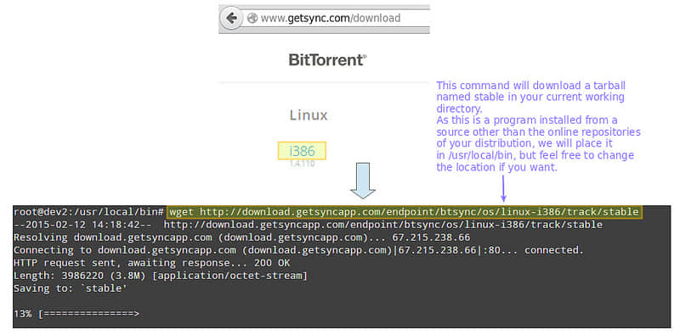The image size is (680, 335).
Task: Select the i386 download button
Action: (302, 151)
